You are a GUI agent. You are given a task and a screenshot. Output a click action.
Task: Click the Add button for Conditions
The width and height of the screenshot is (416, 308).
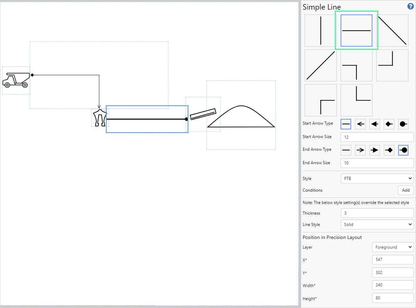click(x=406, y=190)
